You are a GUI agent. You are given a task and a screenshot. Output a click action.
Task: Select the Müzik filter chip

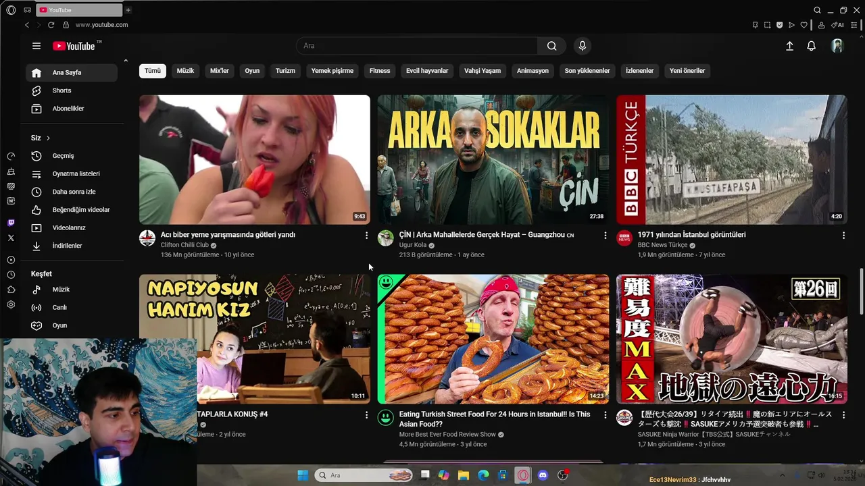click(185, 71)
